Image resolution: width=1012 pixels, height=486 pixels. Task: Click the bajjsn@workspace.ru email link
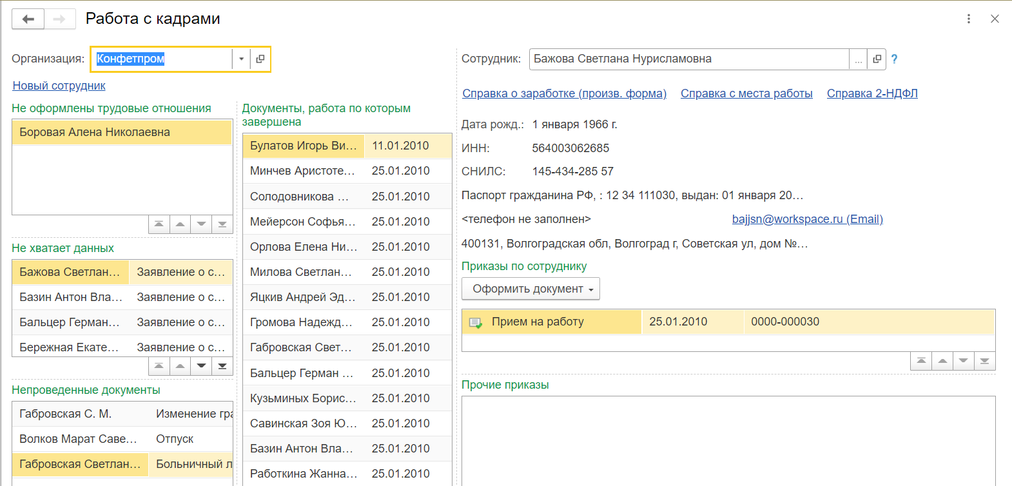[x=807, y=219]
